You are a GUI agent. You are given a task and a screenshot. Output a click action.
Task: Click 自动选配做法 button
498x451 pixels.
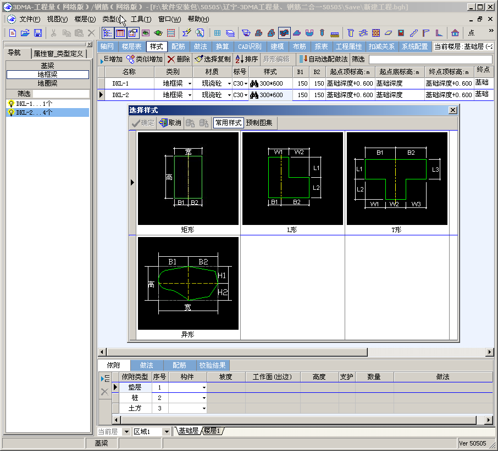(x=324, y=59)
